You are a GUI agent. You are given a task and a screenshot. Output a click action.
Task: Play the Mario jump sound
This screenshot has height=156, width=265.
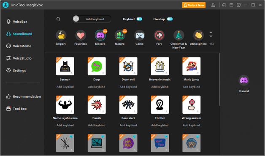(x=192, y=66)
